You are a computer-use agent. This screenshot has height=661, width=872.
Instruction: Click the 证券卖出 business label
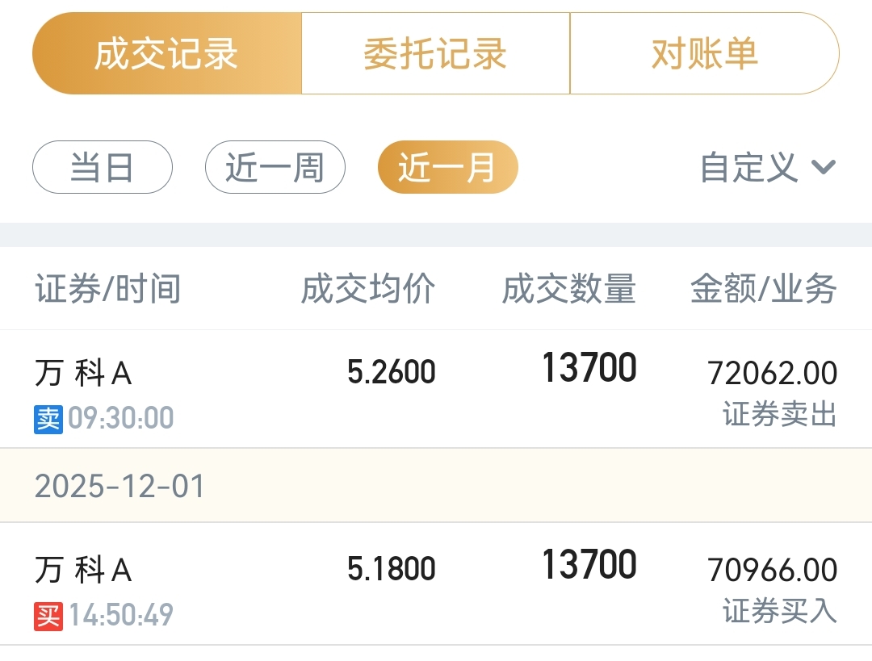pyautogui.click(x=779, y=415)
